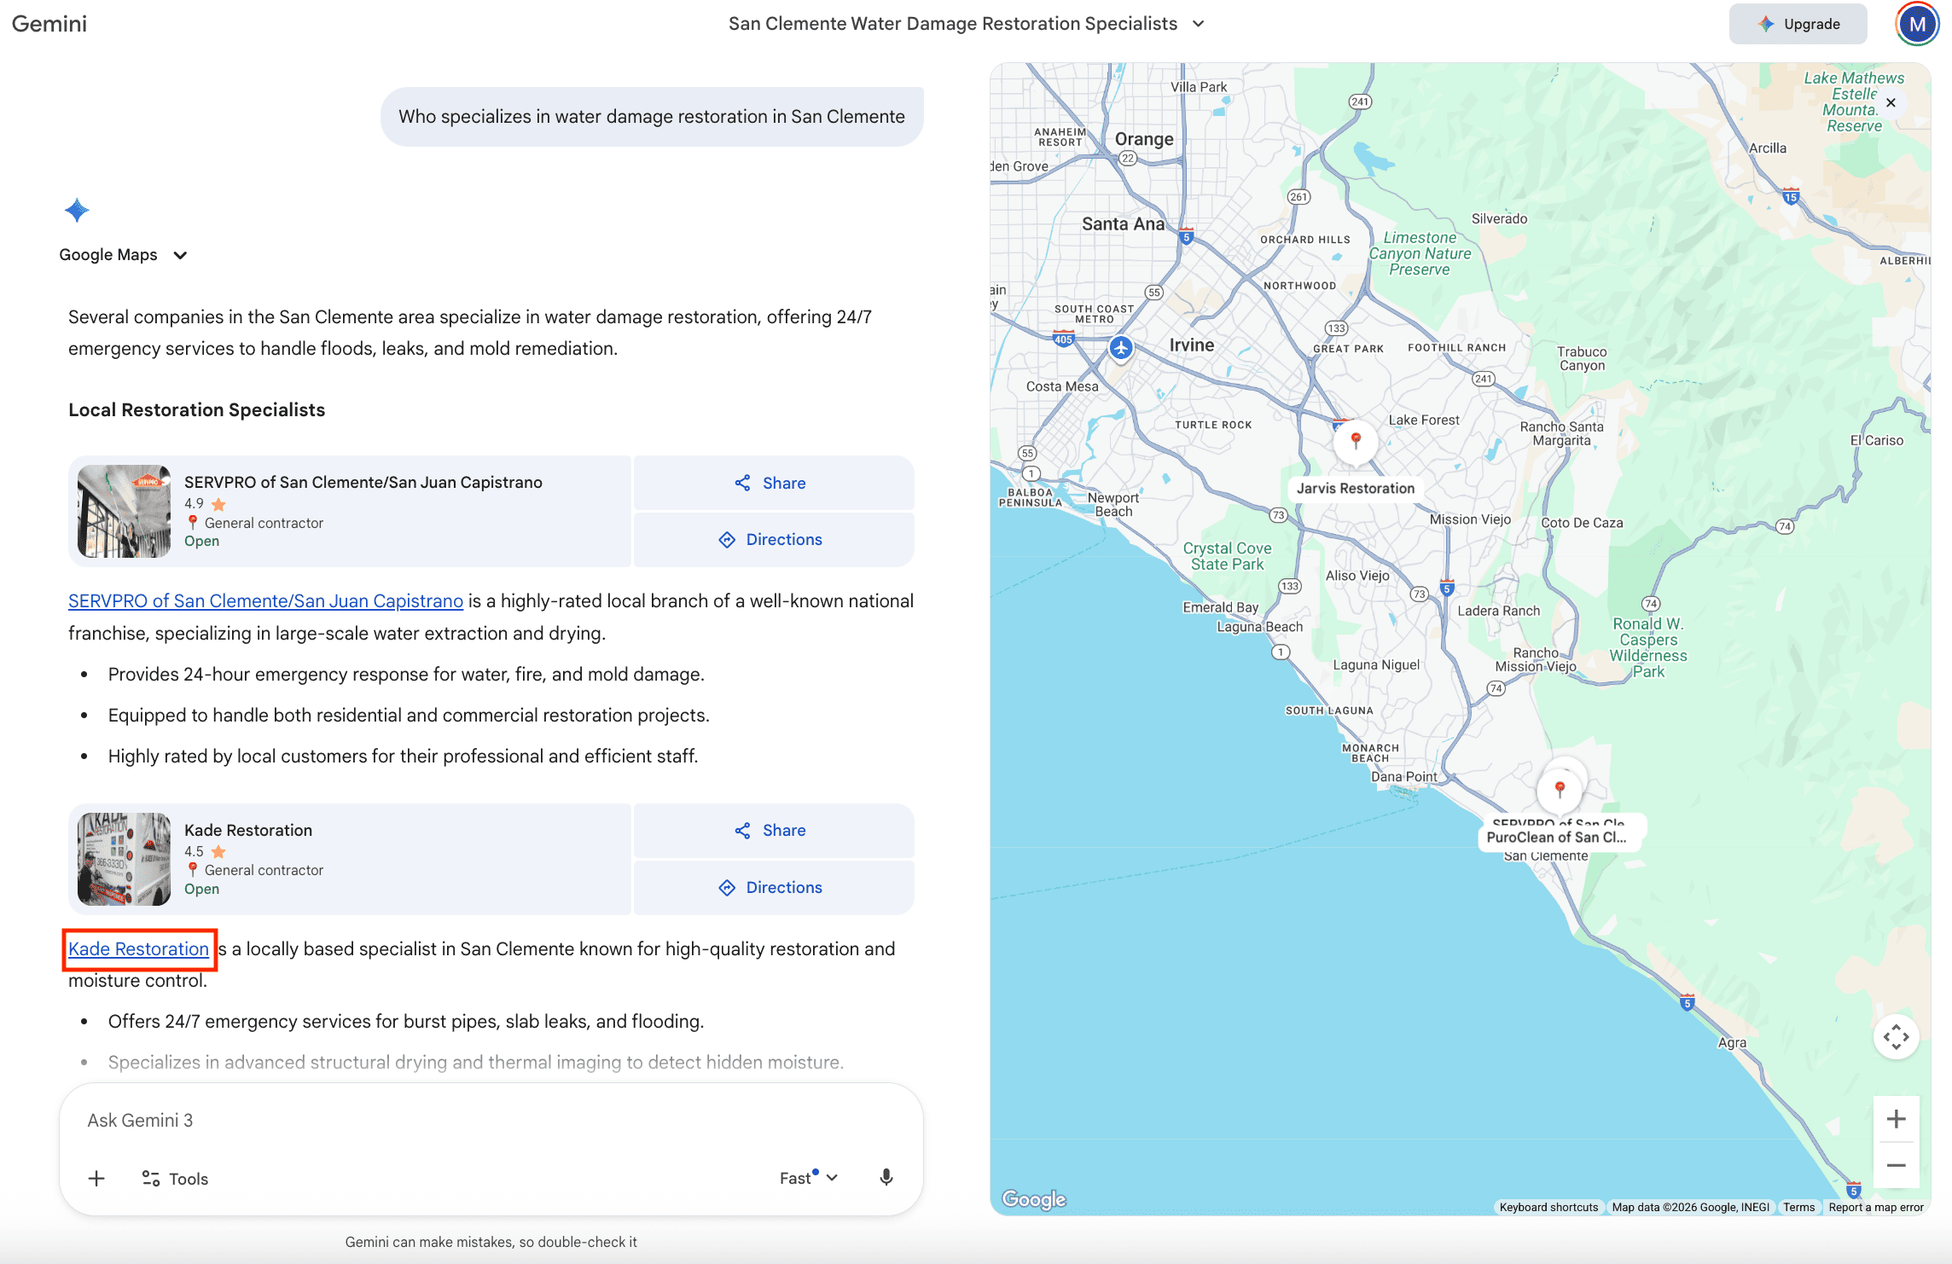
Task: Open the Fast model selector dropdown
Action: [808, 1178]
